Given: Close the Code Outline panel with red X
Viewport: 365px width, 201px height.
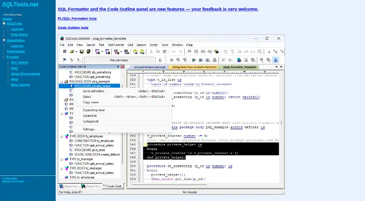Looking at the screenshot, I should [x=122, y=67].
